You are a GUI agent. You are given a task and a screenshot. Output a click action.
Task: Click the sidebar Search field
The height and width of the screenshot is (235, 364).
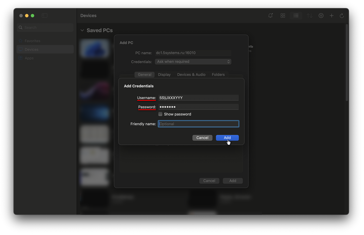click(x=45, y=27)
